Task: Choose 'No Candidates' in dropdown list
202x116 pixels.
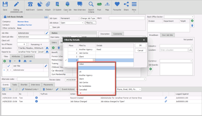Action: tap(84, 86)
